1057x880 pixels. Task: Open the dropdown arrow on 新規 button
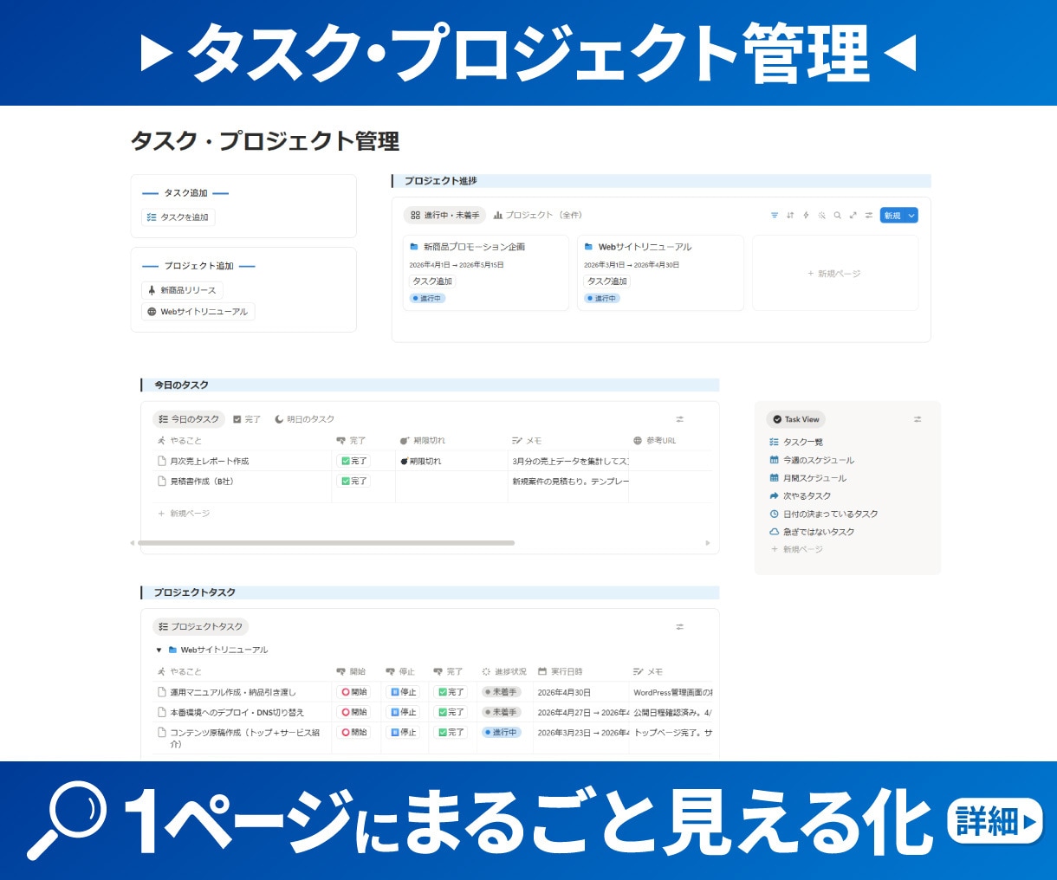[x=911, y=216]
